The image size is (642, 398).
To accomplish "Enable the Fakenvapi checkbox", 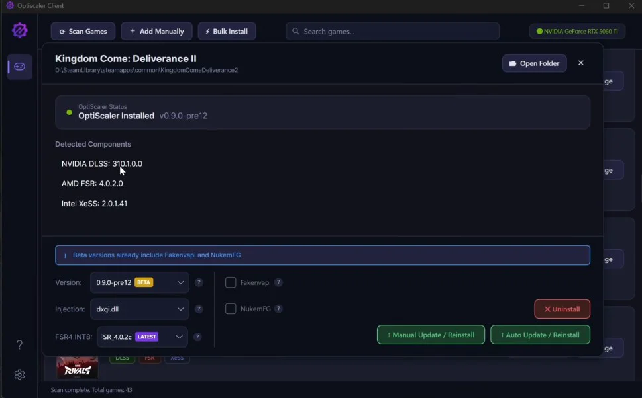I will click(x=231, y=282).
